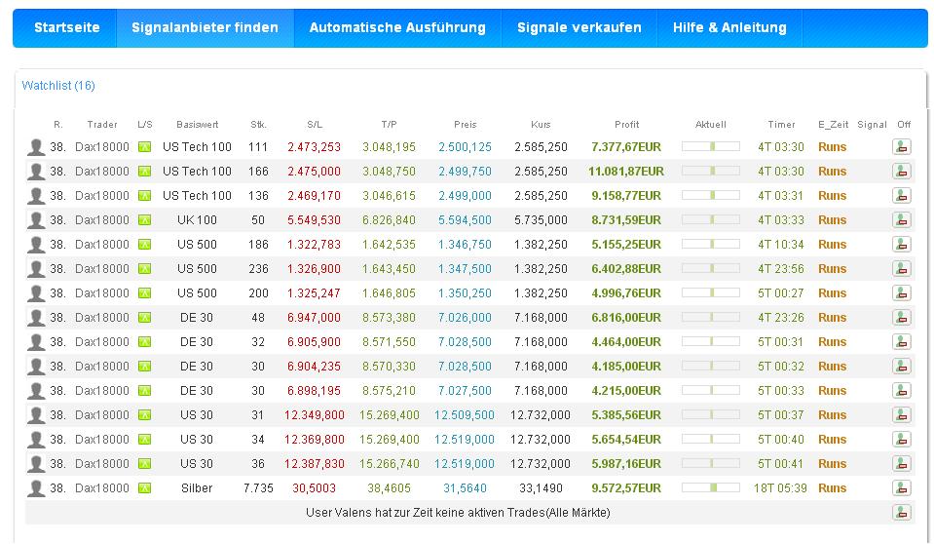Open the Watchlist (16) link
This screenshot has width=934, height=544.
[58, 86]
